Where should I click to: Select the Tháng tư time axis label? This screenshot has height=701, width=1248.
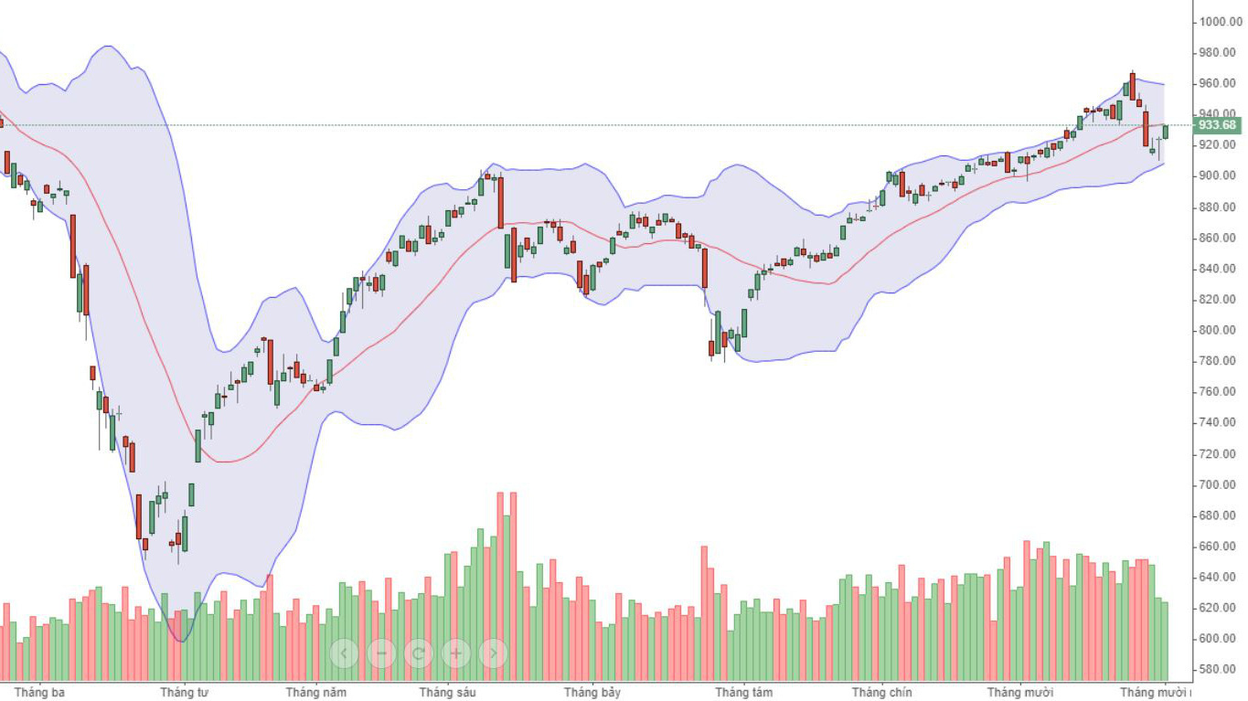point(184,692)
